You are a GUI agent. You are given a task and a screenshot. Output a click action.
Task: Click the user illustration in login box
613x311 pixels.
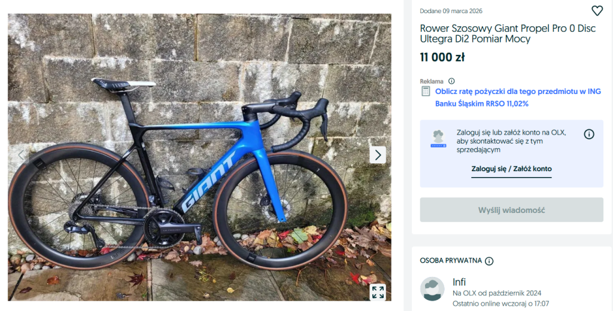438,138
